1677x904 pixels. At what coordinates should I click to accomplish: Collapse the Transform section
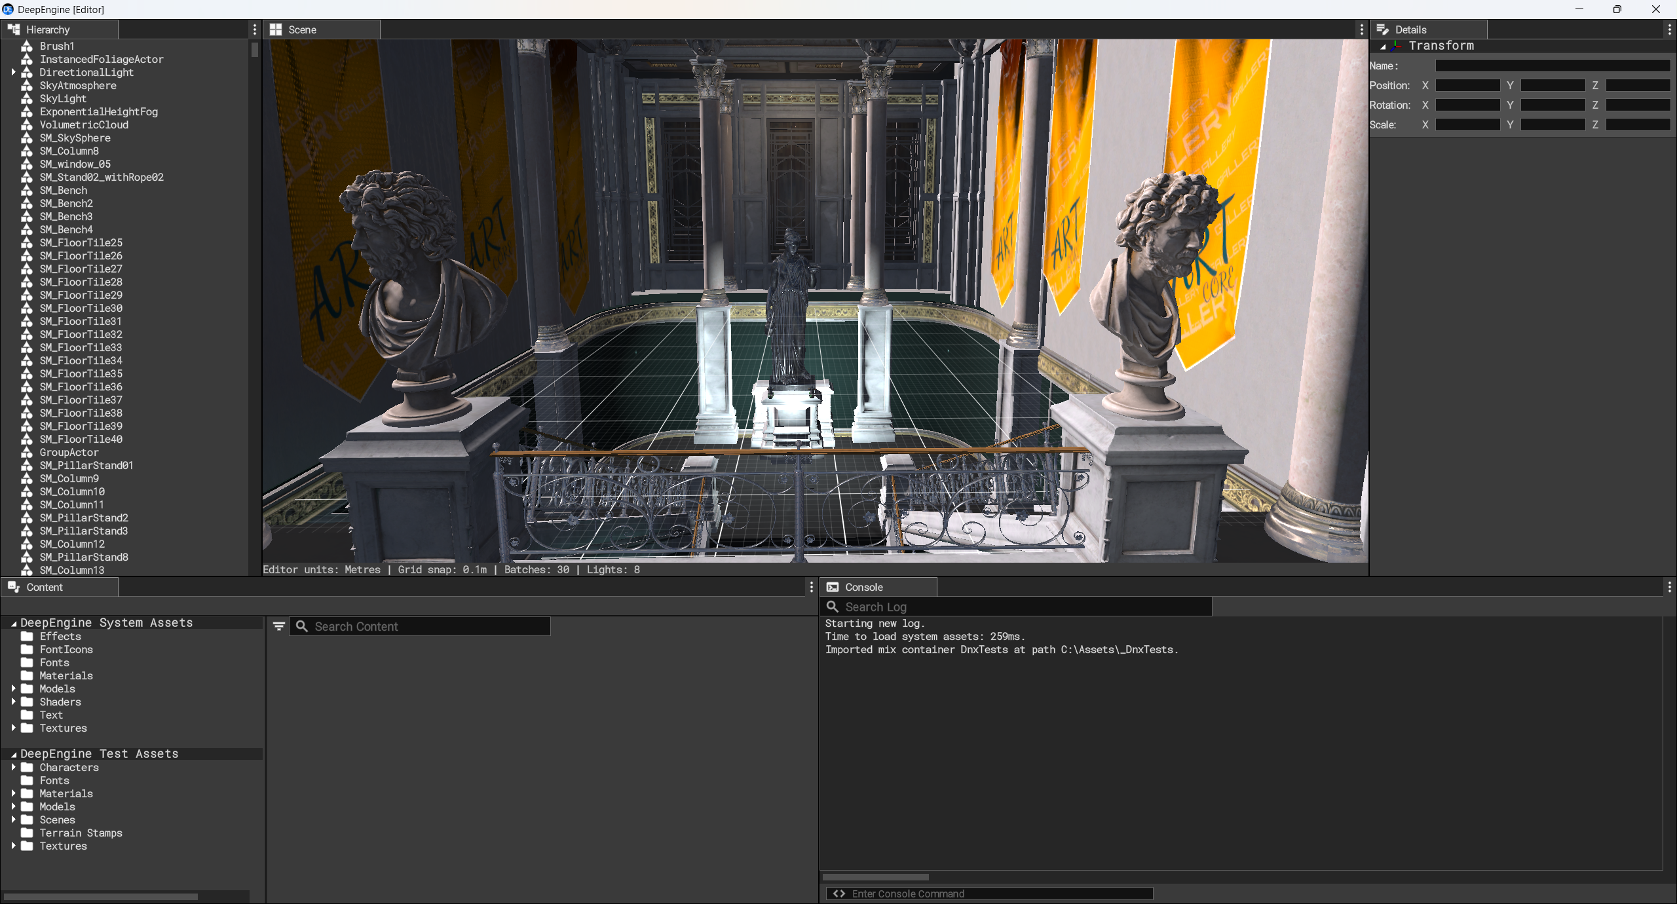[x=1383, y=47]
